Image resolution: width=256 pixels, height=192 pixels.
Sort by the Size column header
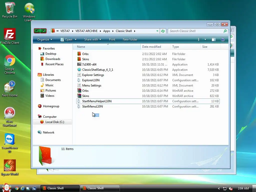210,47
